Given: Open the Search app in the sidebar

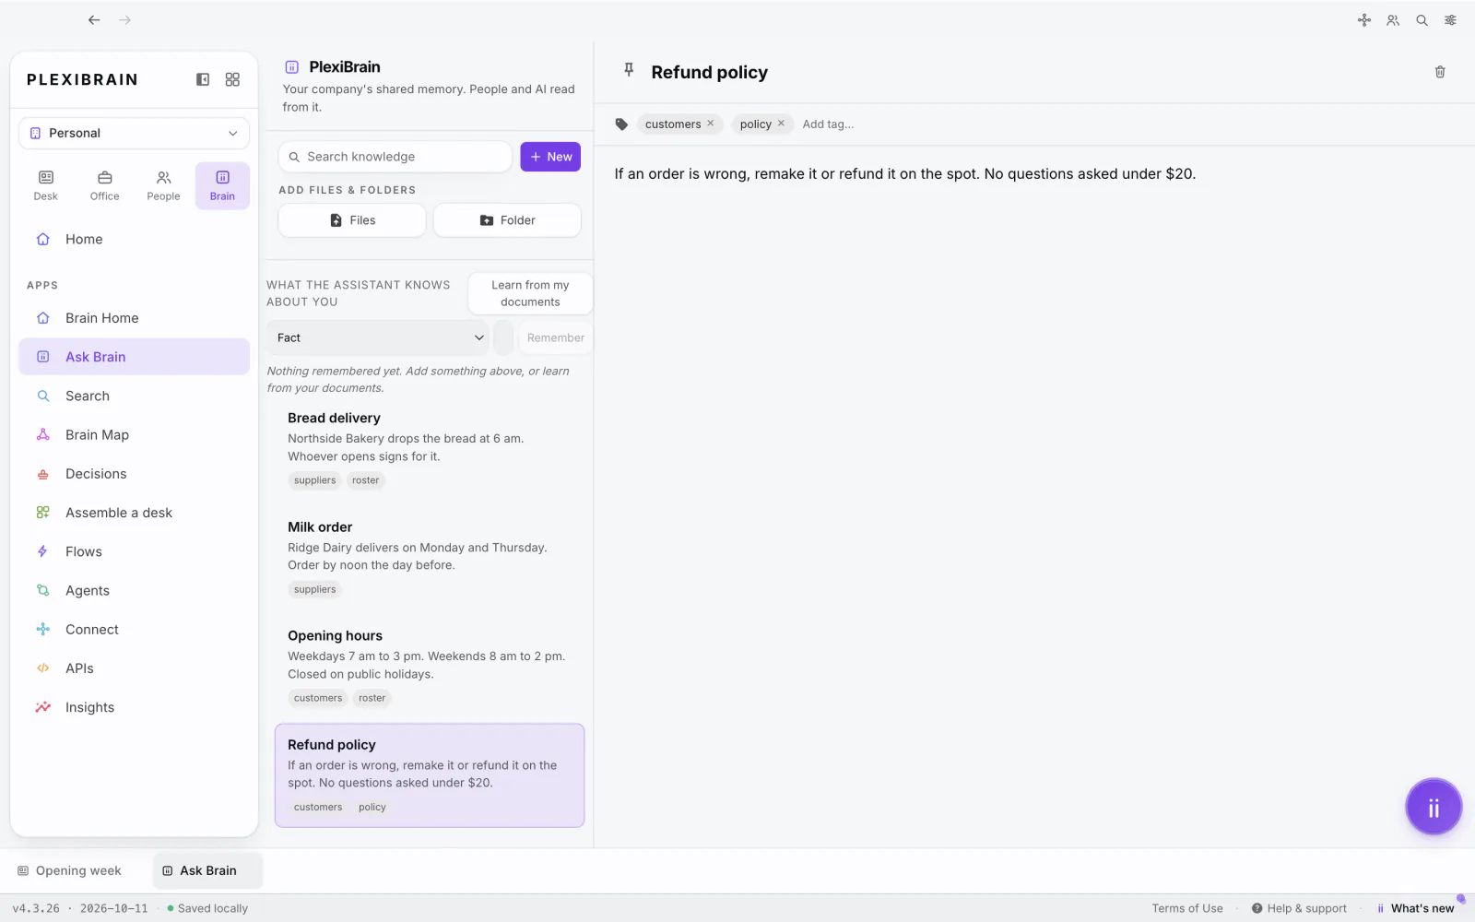Looking at the screenshot, I should [x=134, y=396].
